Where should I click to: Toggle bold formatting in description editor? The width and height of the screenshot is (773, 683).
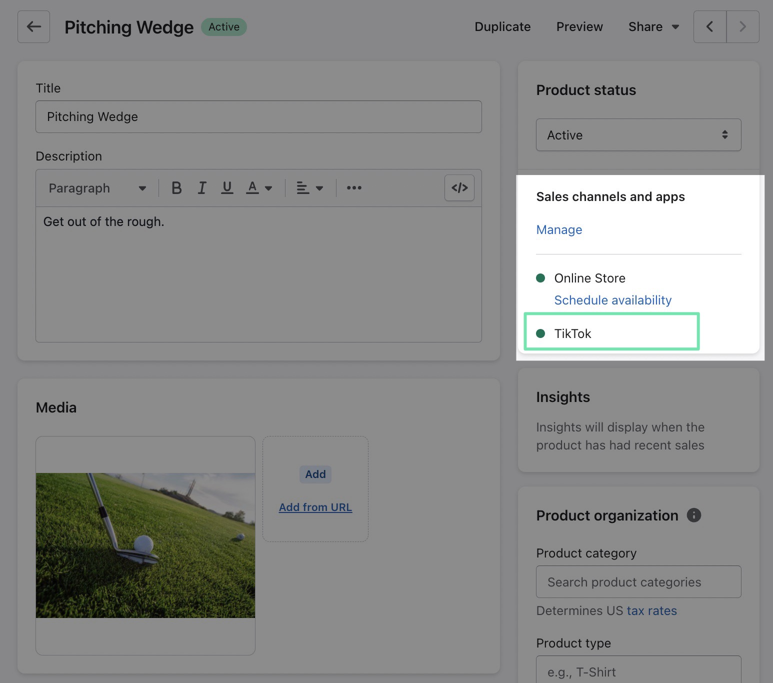tap(176, 188)
